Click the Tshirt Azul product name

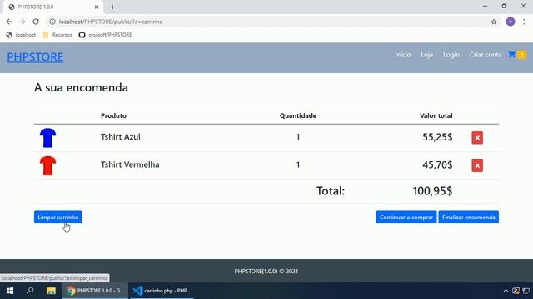point(120,137)
